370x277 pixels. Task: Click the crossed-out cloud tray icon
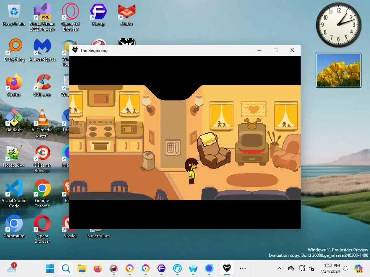coord(291,268)
